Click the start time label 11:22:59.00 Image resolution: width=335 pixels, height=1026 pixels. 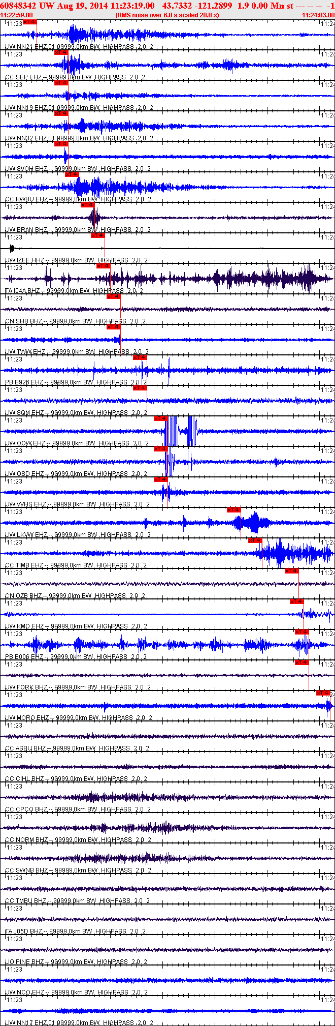[x=17, y=15]
